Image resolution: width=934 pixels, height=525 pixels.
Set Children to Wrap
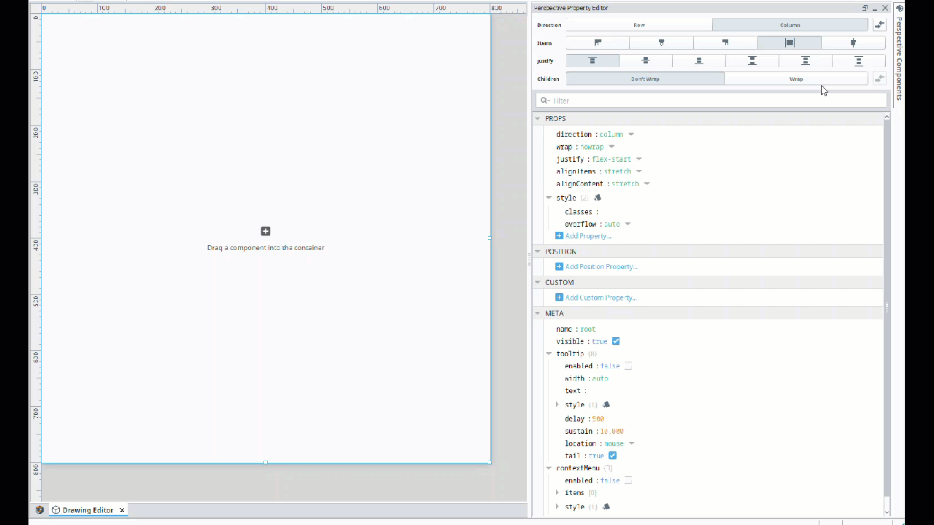click(x=796, y=79)
